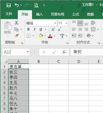Toggle underline formatting
Viewport: 103px width, 113px height.
click(41, 29)
